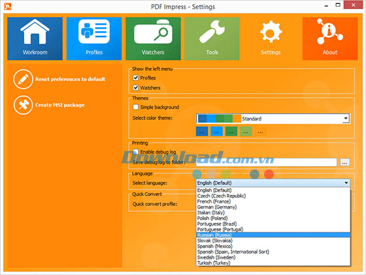Enable the Simple background checkbox
Screen dimensions: 366x275
pos(136,107)
